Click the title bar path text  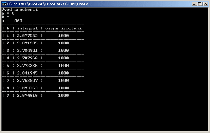49,4
